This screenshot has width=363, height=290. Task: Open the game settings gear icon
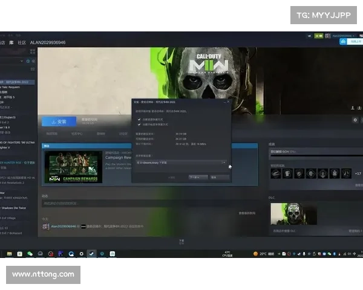coord(355,120)
